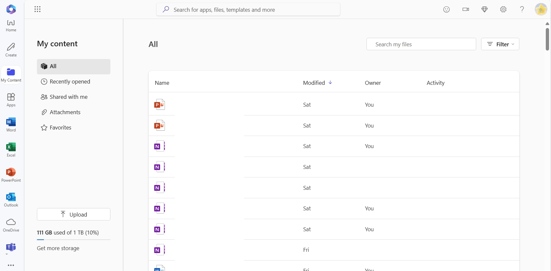Click the storage usage progress bar

(x=73, y=240)
